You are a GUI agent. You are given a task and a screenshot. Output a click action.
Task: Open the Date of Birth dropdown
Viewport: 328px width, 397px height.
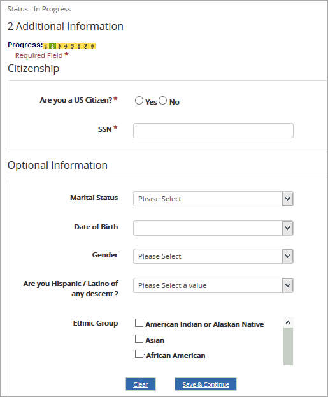click(x=213, y=228)
